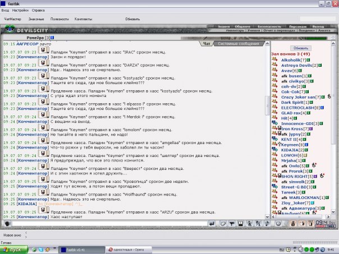Click Обновить in the top toolbar
Screen dimensions: 339x254
coord(132,19)
